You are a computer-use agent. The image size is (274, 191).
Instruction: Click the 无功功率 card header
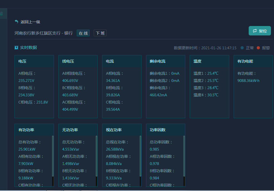[78, 130]
